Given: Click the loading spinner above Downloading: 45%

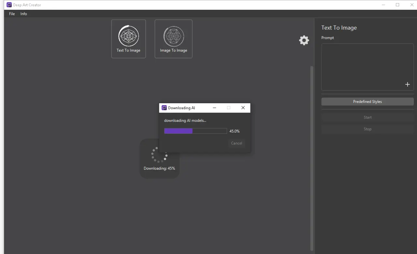Looking at the screenshot, I should [159, 155].
